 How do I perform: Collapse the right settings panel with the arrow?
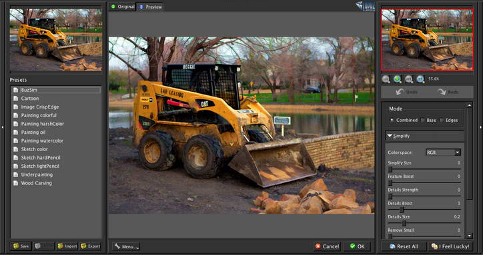click(x=480, y=127)
